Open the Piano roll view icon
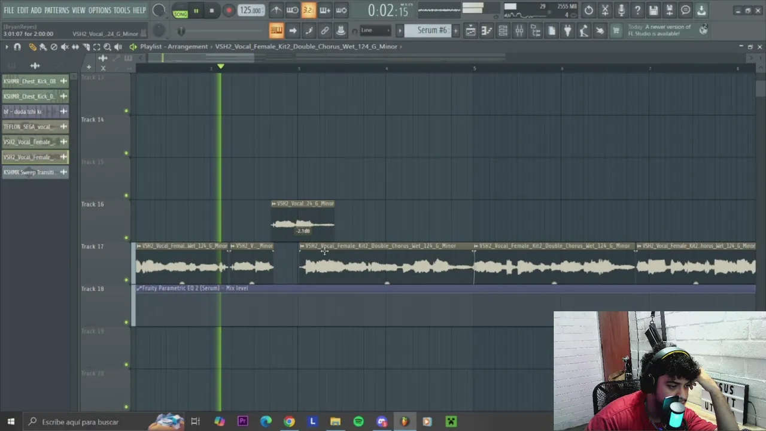766x431 pixels. [x=487, y=31]
